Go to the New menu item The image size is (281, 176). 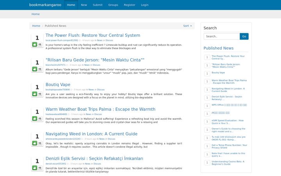click(x=84, y=5)
